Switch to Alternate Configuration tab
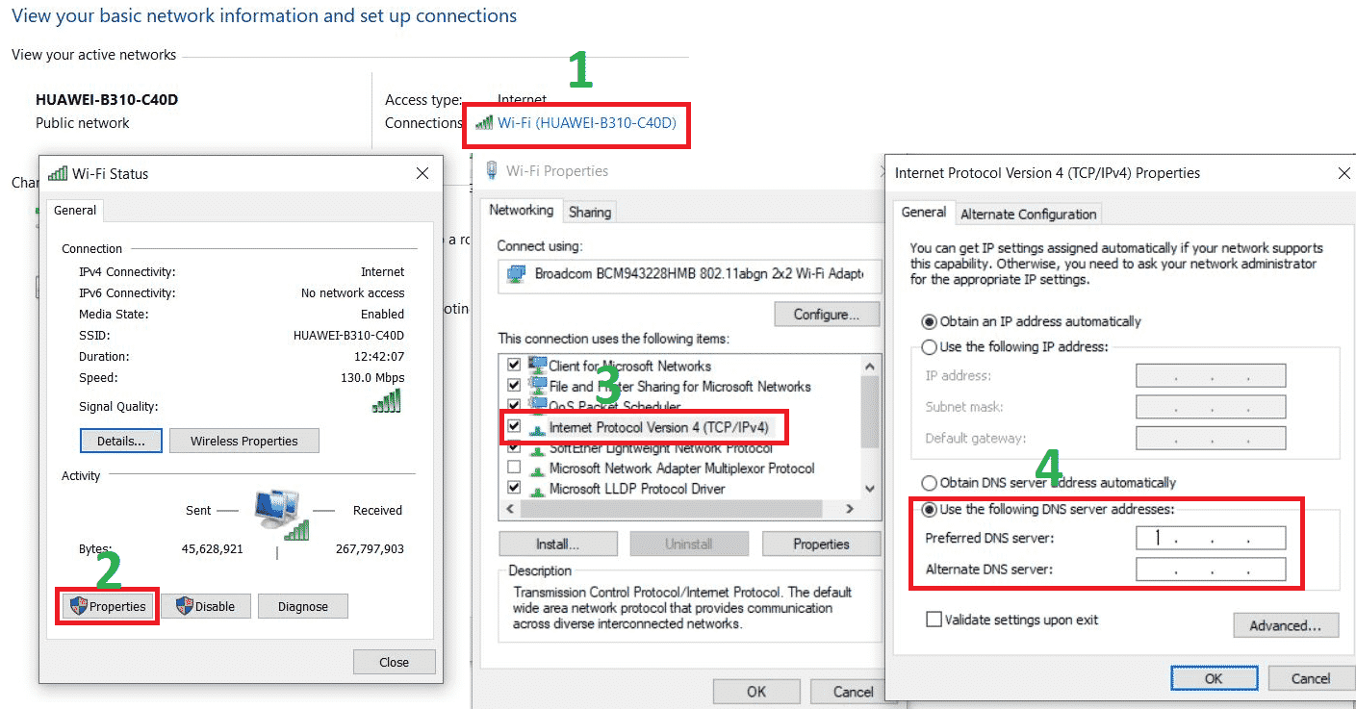The image size is (1356, 709). coord(1028,215)
